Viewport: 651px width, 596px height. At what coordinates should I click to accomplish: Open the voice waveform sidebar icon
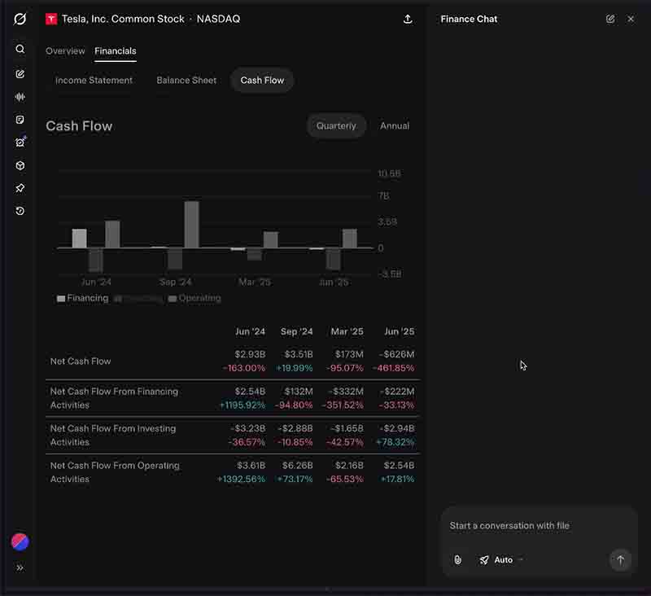tap(20, 97)
